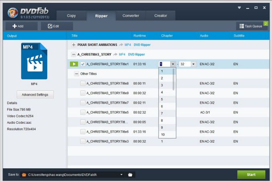Screen dimensions: 272x182
Task: Switch to the Ripper tab
Action: (101, 16)
